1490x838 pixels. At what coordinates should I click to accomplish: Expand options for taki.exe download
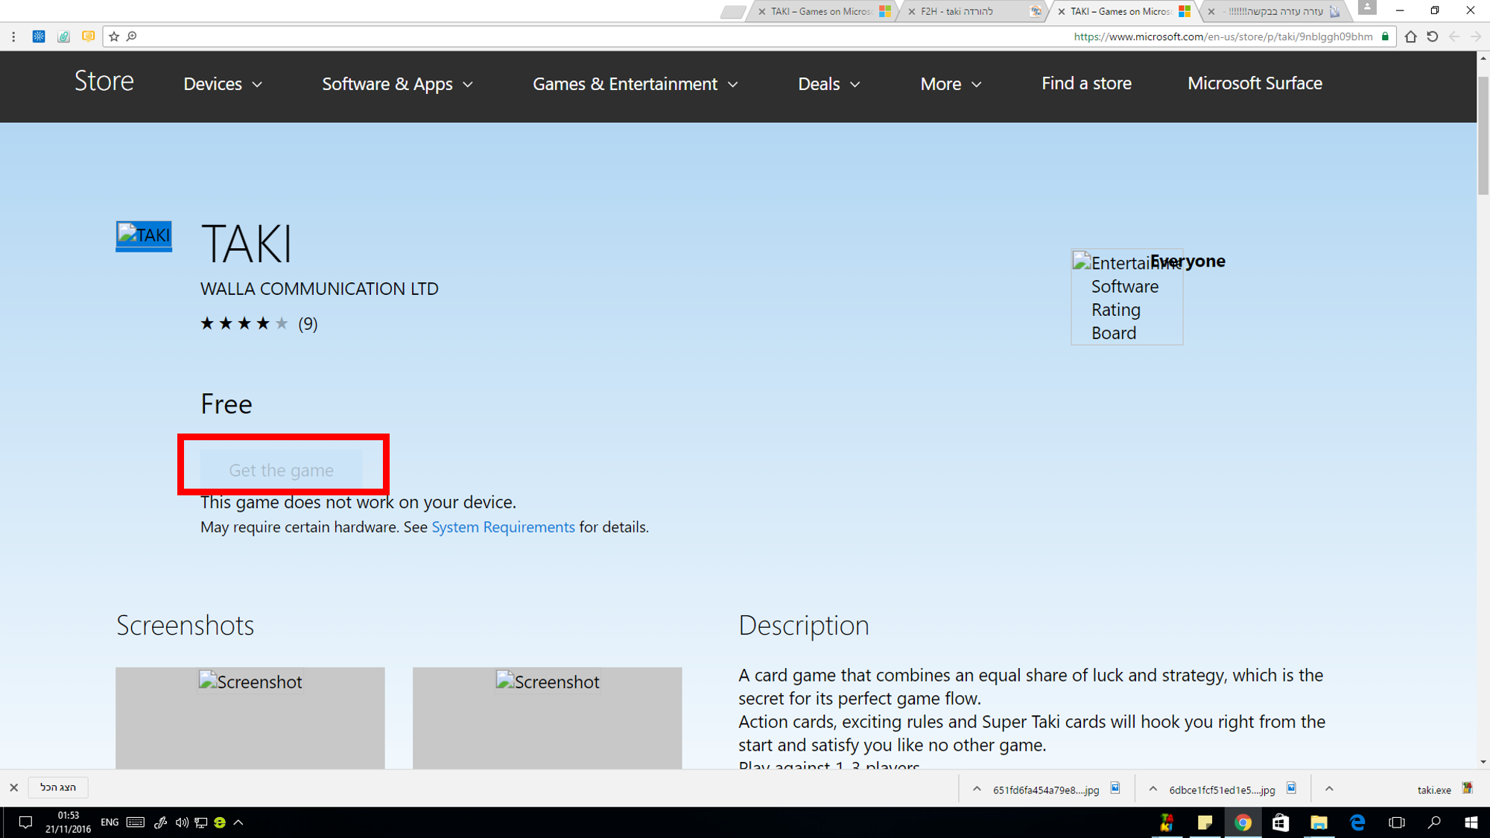pyautogui.click(x=1329, y=789)
